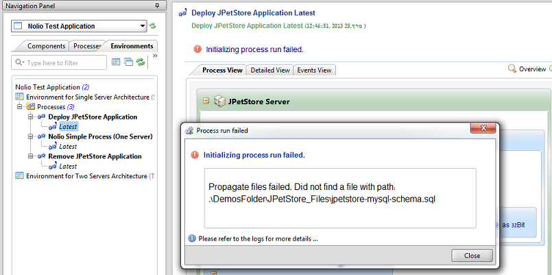Click the red error icon in dialog
The width and height of the screenshot is (552, 275).
click(x=195, y=155)
